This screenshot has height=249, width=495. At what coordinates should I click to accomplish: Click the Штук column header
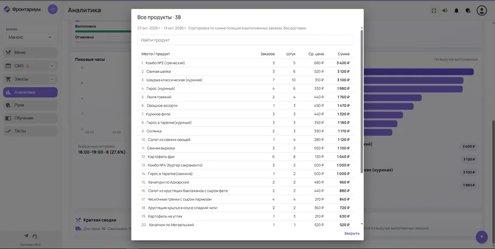click(x=291, y=54)
